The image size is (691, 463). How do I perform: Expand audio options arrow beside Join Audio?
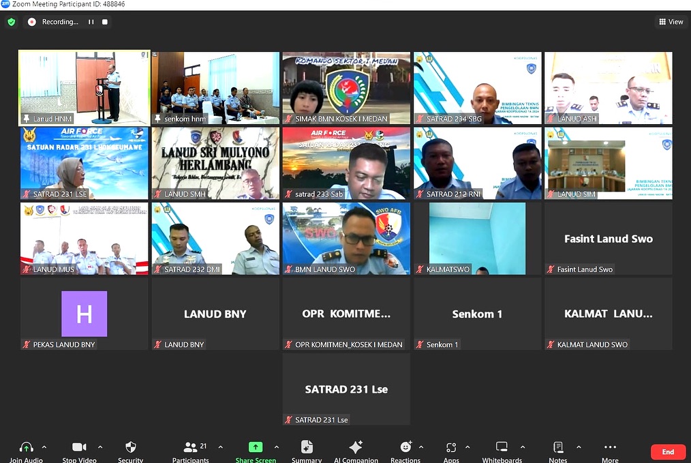(44, 447)
